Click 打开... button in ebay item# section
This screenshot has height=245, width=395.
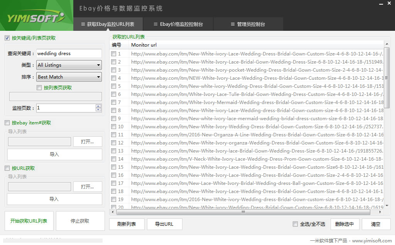[x=88, y=142]
